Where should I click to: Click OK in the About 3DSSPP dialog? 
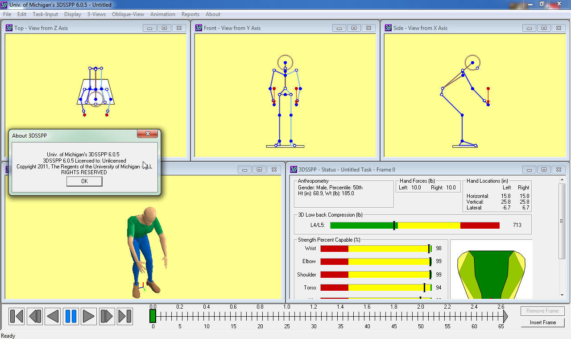[x=84, y=181]
